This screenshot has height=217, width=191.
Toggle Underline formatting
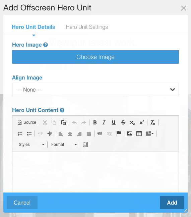(x=114, y=122)
